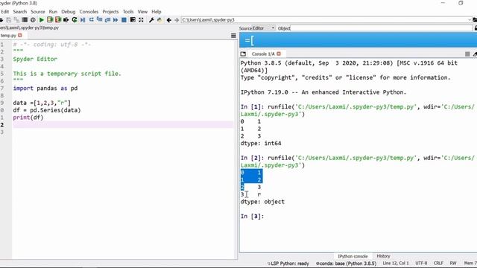Click the UTF-8 encoding indicator

(x=421, y=263)
